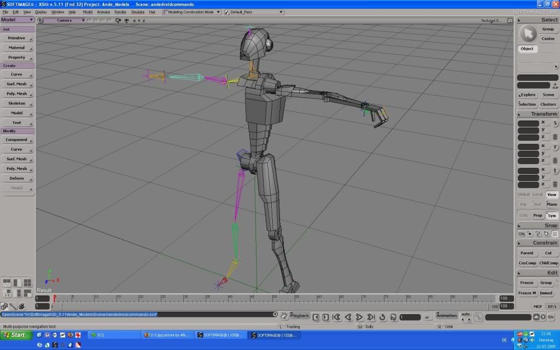Switch to four-viewport layout icon
This screenshot has width=560, height=350.
point(27,283)
